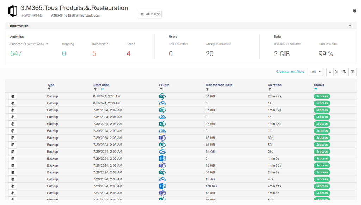Click the Transferred data column header
The image size is (361, 205).
[x=219, y=85]
